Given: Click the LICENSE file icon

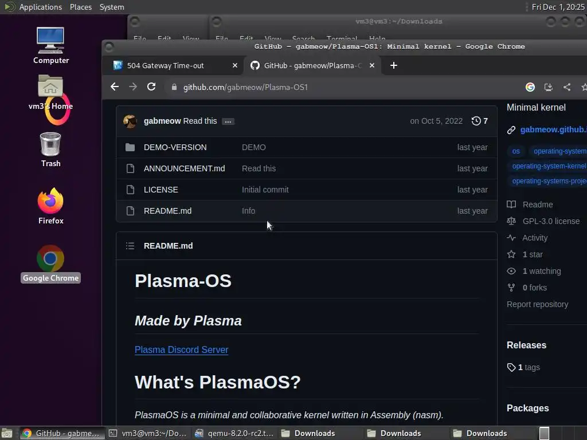Looking at the screenshot, I should [x=130, y=190].
